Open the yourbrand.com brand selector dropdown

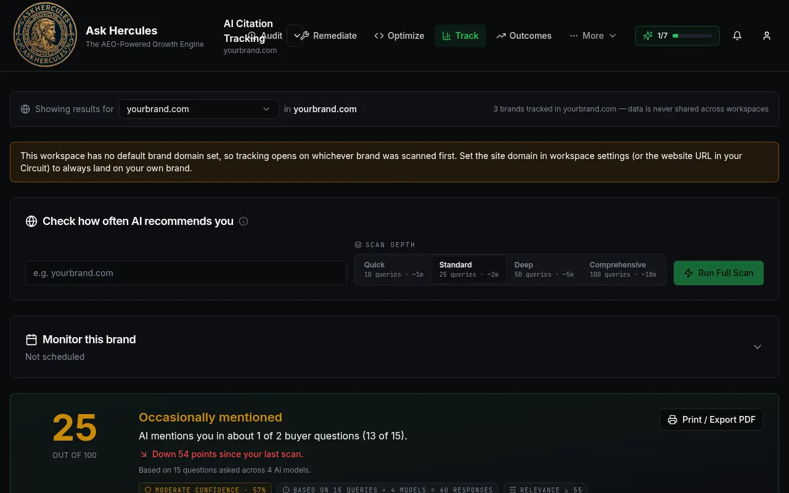coord(198,109)
